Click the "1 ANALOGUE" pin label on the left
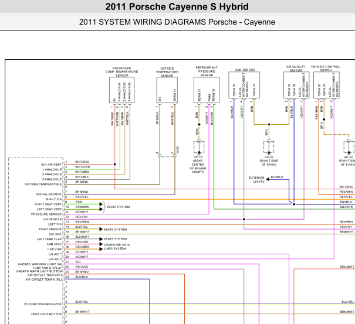 point(52,169)
